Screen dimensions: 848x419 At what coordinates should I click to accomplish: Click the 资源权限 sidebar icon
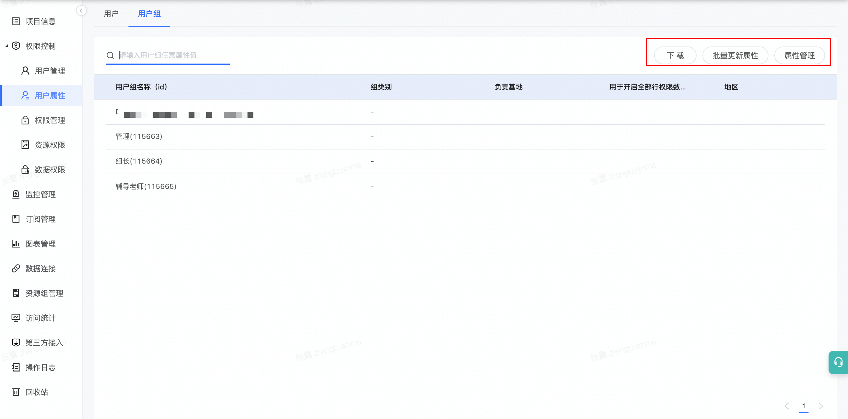[25, 145]
